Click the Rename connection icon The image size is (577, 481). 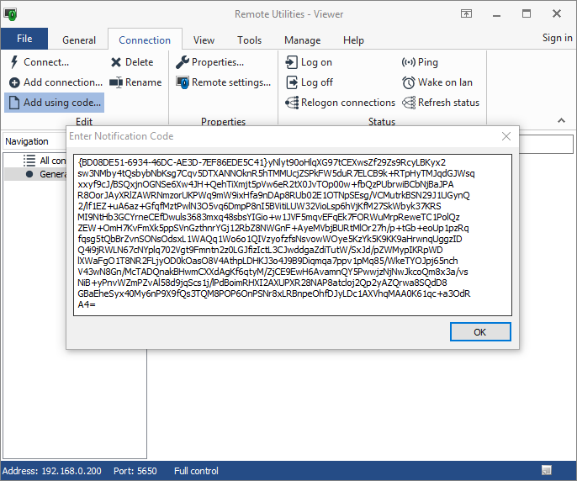point(116,82)
